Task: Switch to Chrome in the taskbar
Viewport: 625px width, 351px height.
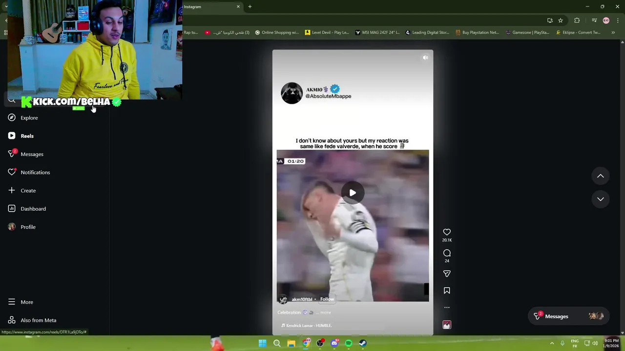Action: (306, 343)
